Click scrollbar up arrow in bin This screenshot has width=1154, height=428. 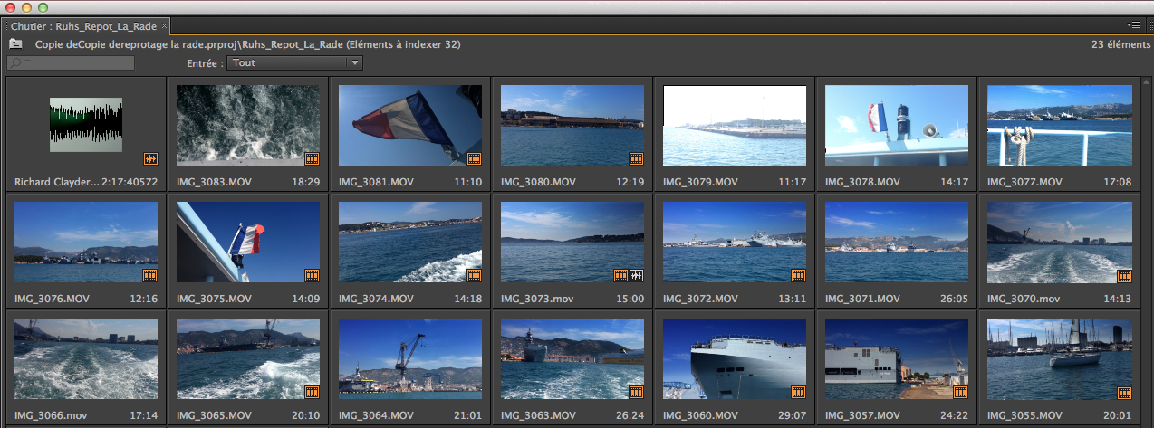point(1146,83)
